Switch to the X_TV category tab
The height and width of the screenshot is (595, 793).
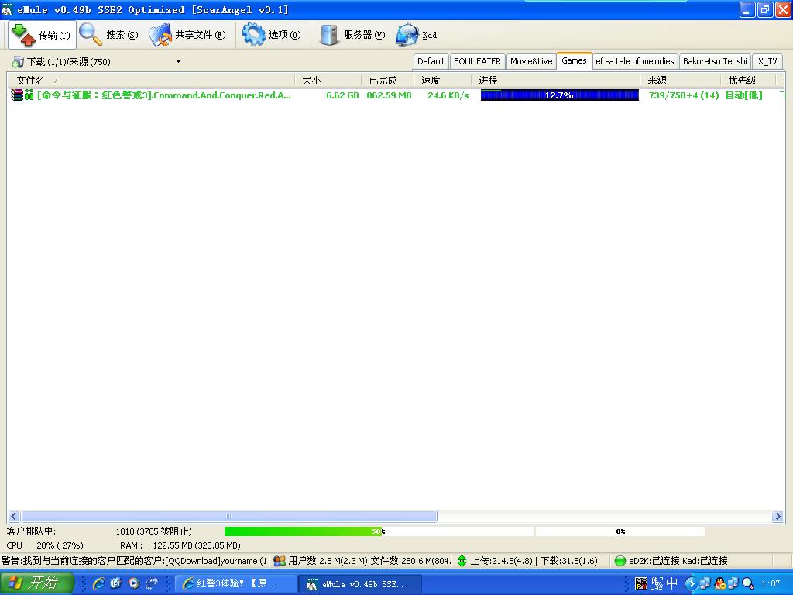pos(767,61)
